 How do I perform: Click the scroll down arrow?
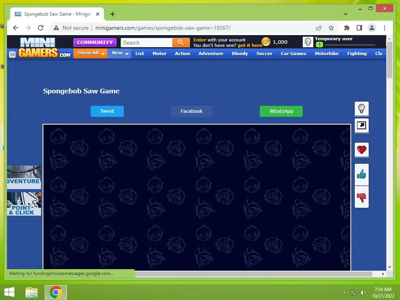[x=389, y=267]
